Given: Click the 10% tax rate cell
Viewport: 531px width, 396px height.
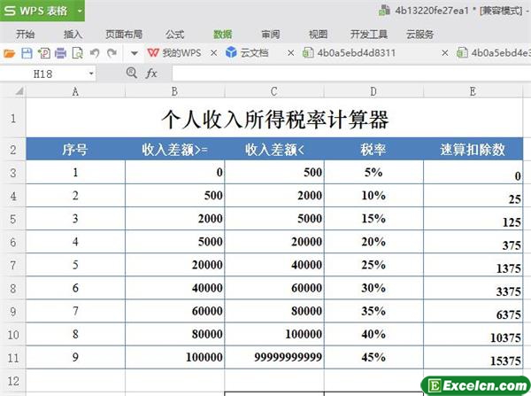Looking at the screenshot, I should tap(373, 195).
